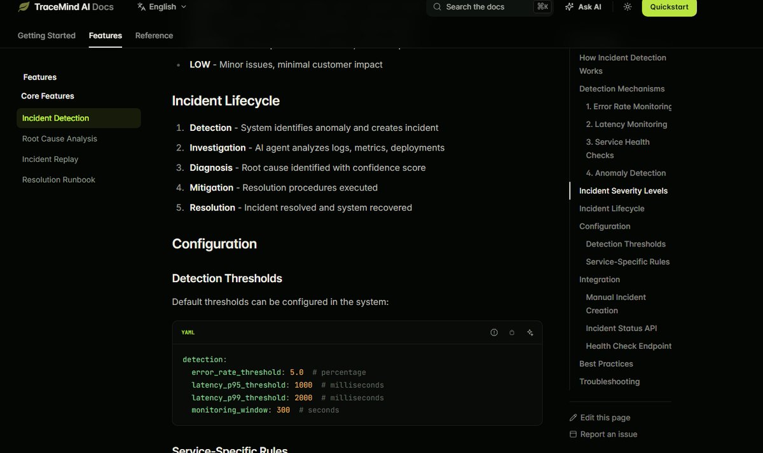This screenshot has height=453, width=763.
Task: Focus the Search the docs field
Action: click(x=490, y=7)
